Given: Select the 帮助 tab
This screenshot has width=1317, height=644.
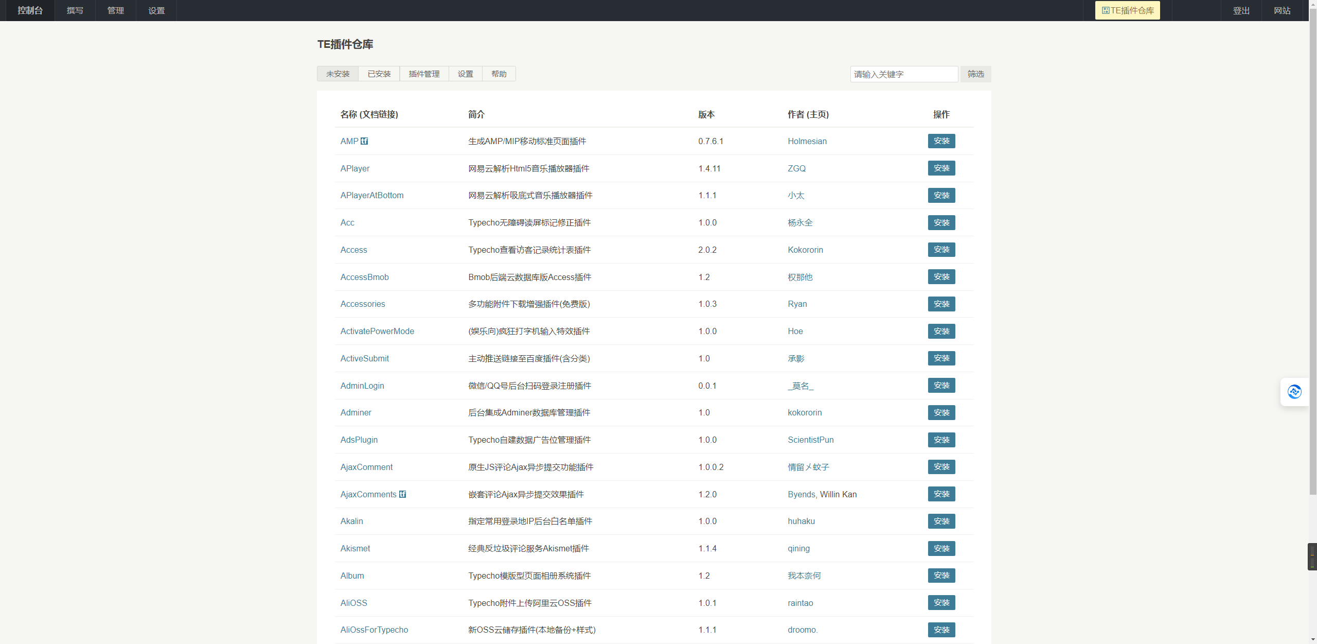Looking at the screenshot, I should click(x=499, y=74).
